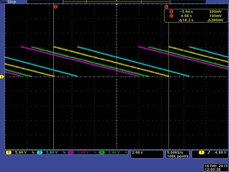This screenshot has width=229, height=172.
Task: Click the channel 1 yellow badge
Action: point(8,153)
